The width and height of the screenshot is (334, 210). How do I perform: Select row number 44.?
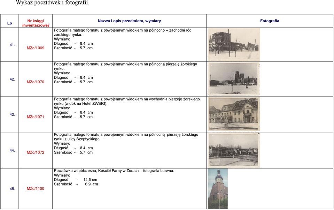(12, 150)
